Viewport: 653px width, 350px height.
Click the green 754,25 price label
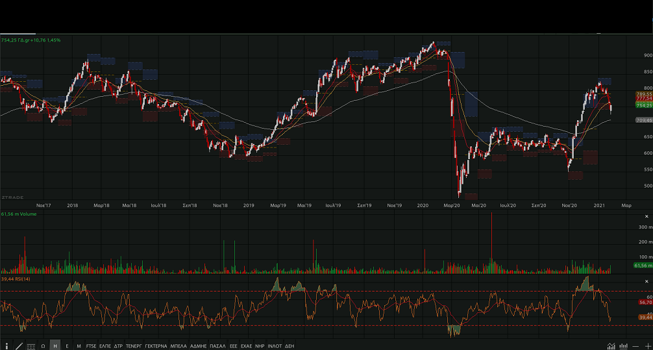pos(644,105)
